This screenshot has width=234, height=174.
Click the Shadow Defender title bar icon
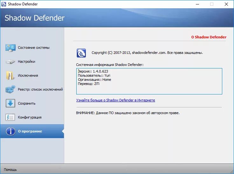click(3, 4)
